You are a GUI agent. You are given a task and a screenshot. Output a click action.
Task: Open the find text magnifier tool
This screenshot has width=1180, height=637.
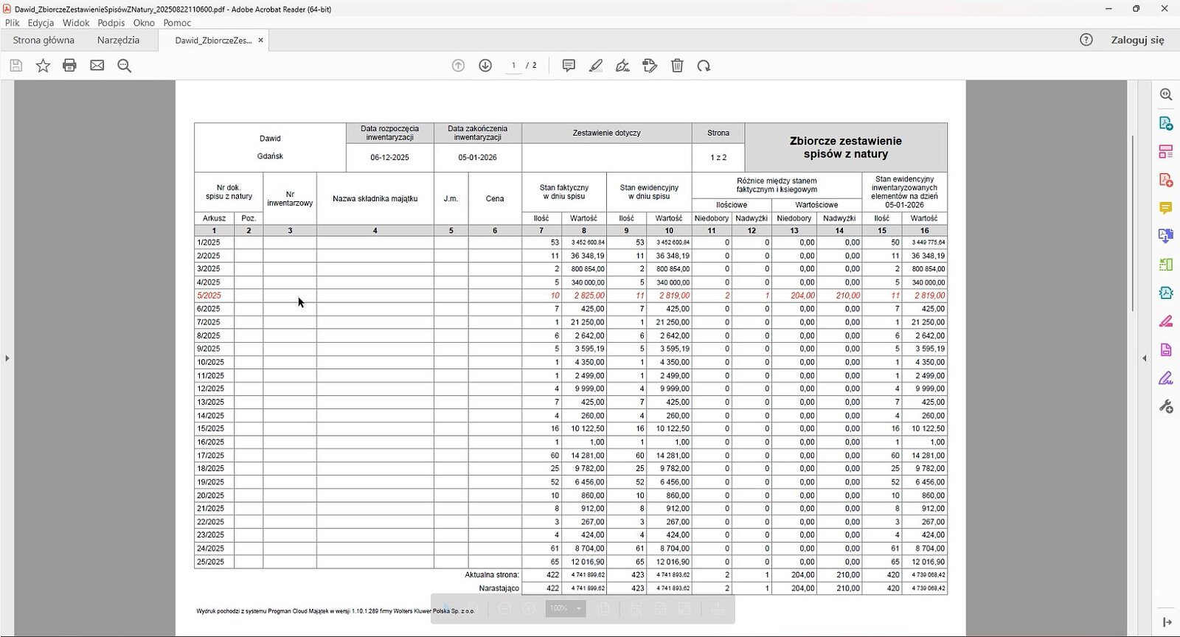(124, 66)
